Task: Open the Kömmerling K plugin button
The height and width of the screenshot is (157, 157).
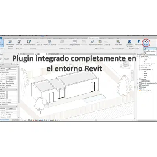Action: 146,43
